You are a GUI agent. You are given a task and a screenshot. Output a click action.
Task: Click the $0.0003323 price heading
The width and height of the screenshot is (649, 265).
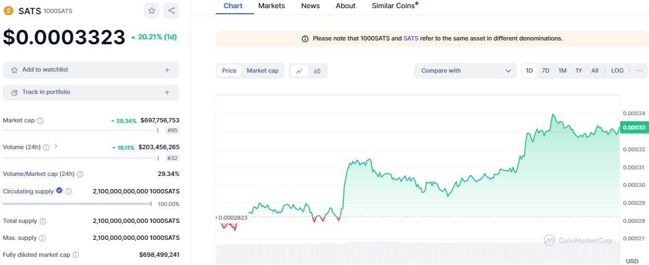(x=64, y=38)
